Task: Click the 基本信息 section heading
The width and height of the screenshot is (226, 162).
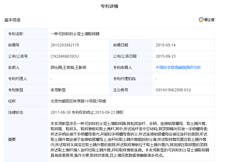Action: pos(13,20)
